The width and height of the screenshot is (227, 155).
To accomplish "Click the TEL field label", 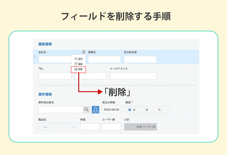I will click(x=41, y=69).
